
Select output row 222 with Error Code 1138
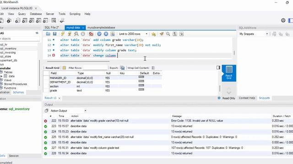[168, 121]
